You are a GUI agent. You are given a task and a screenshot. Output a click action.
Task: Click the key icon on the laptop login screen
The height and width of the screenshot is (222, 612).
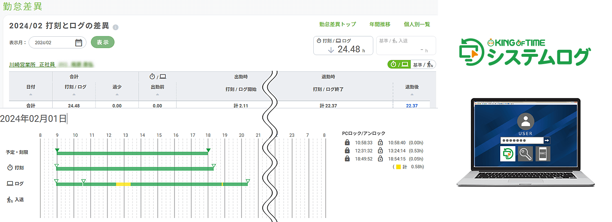click(x=525, y=154)
